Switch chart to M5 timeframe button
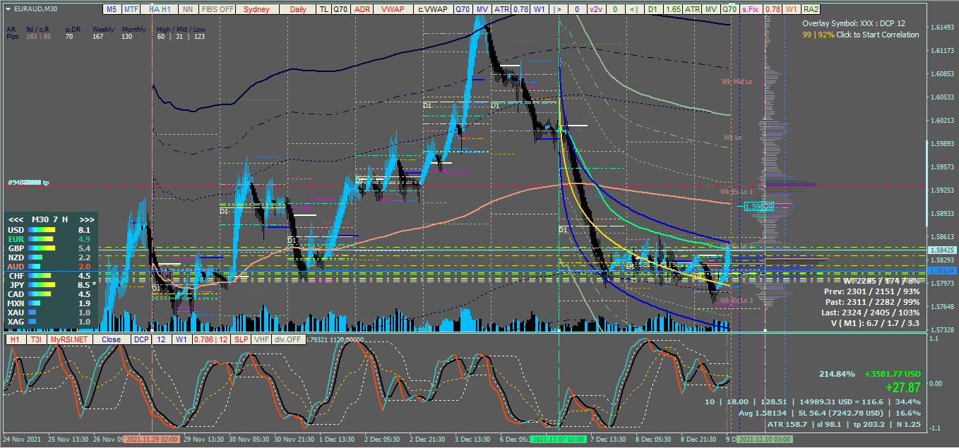This screenshot has width=959, height=448. [x=112, y=9]
